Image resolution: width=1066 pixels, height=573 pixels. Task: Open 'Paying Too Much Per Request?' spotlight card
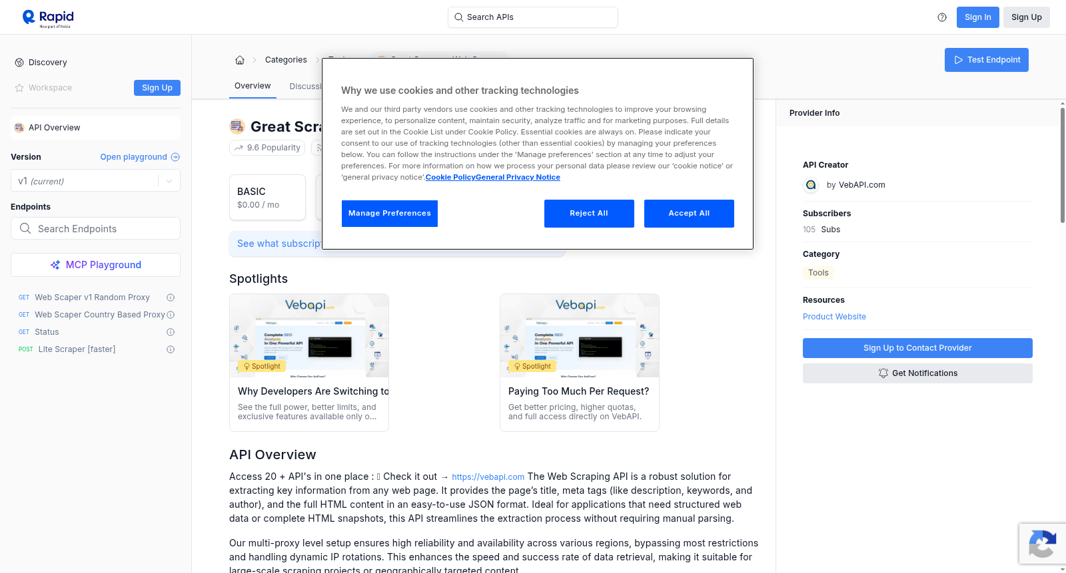click(x=580, y=363)
